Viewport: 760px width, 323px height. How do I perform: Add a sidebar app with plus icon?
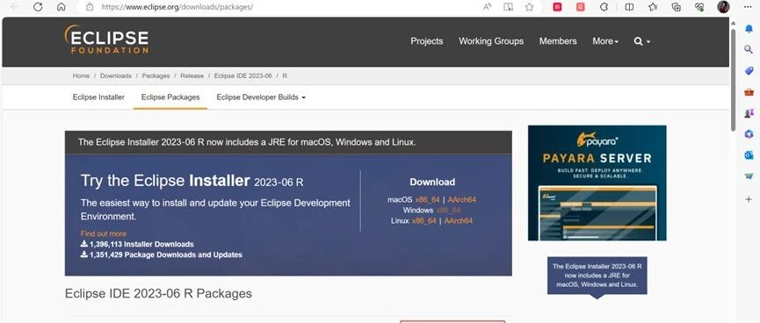[x=749, y=199]
